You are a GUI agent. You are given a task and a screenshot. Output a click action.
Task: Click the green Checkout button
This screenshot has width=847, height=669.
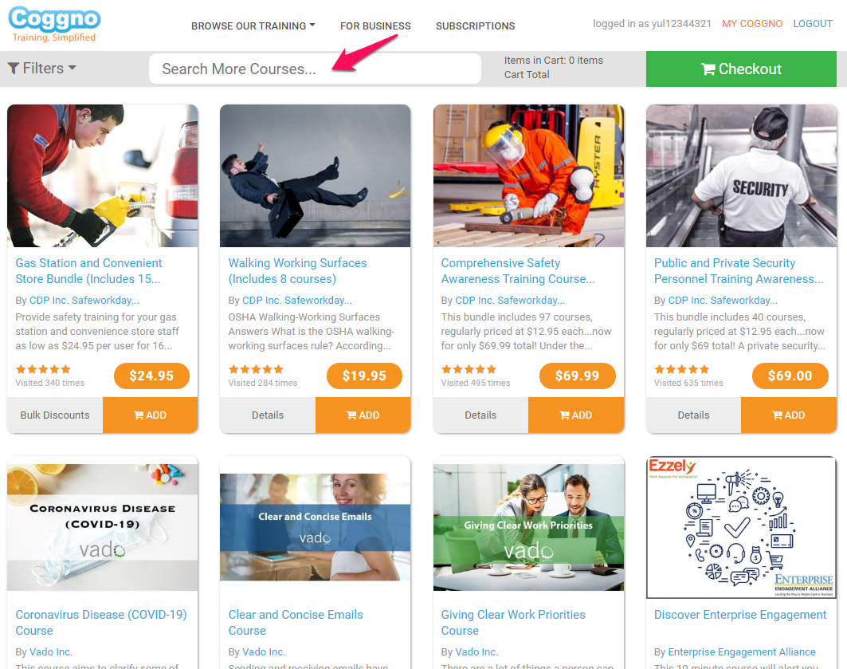pos(741,69)
